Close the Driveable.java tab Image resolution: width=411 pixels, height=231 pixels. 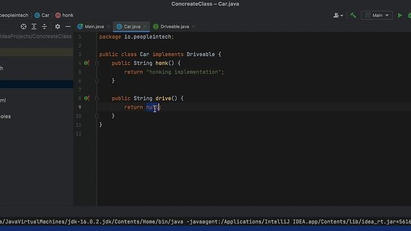tap(193, 26)
